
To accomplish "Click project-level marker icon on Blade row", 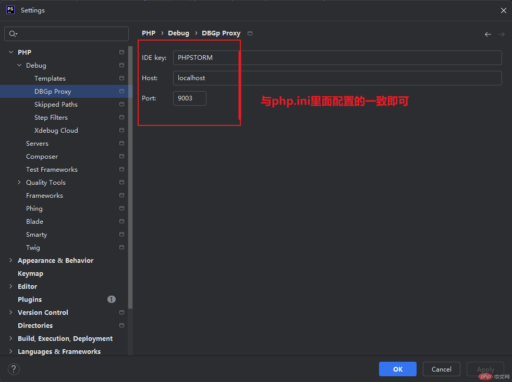I will point(122,221).
